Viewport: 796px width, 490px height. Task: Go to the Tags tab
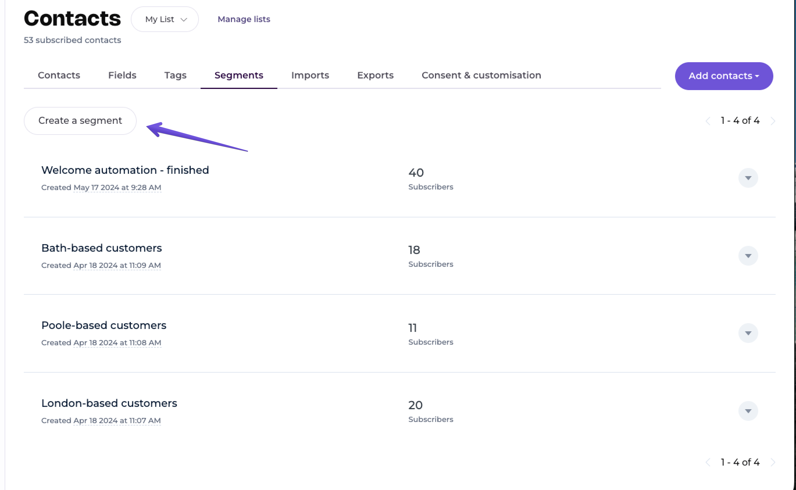(x=175, y=75)
